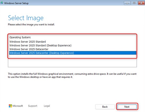Click the Windows Server Setup title bar icon

tap(2, 3)
